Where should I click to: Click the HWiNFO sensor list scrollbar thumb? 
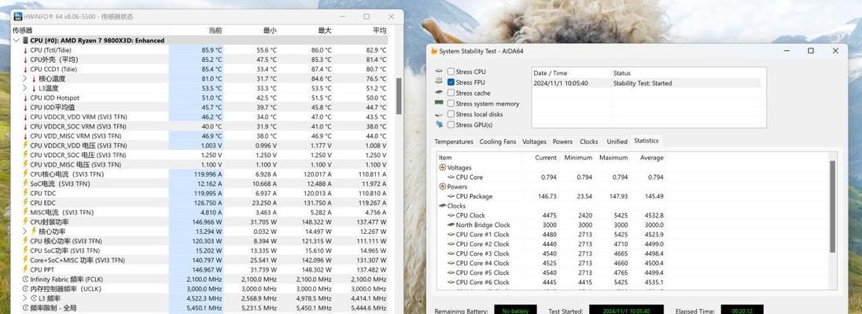click(399, 96)
